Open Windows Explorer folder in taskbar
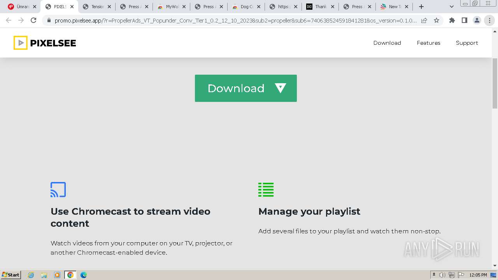Viewport: 498px width, 280px height. (x=44, y=275)
